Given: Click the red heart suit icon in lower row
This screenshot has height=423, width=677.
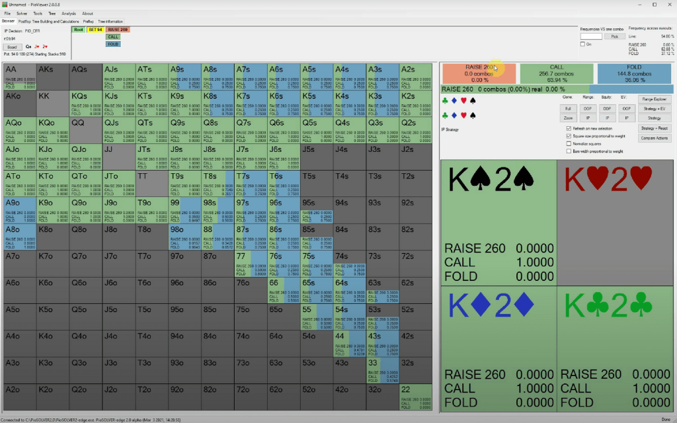Looking at the screenshot, I should [463, 115].
